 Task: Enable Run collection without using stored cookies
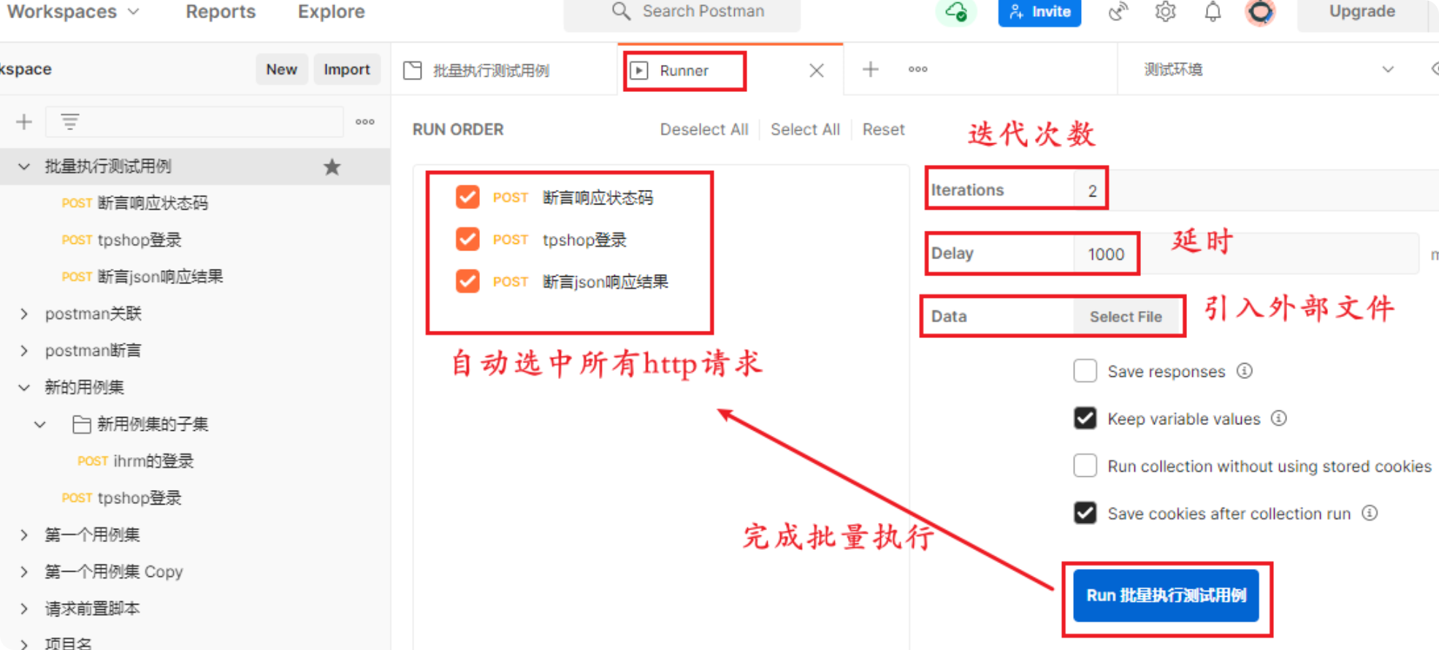coord(1085,466)
